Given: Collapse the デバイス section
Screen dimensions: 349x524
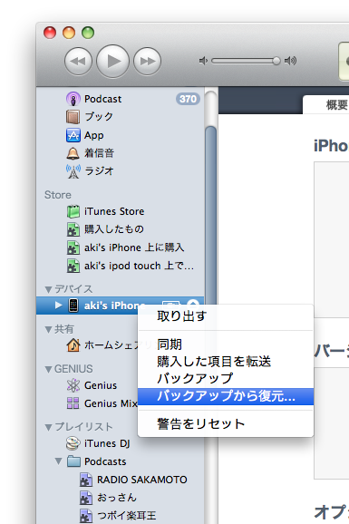Looking at the screenshot, I should click(x=48, y=289).
